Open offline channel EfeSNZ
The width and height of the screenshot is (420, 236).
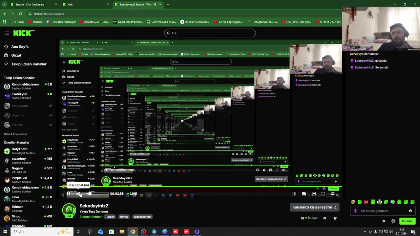(x=28, y=125)
